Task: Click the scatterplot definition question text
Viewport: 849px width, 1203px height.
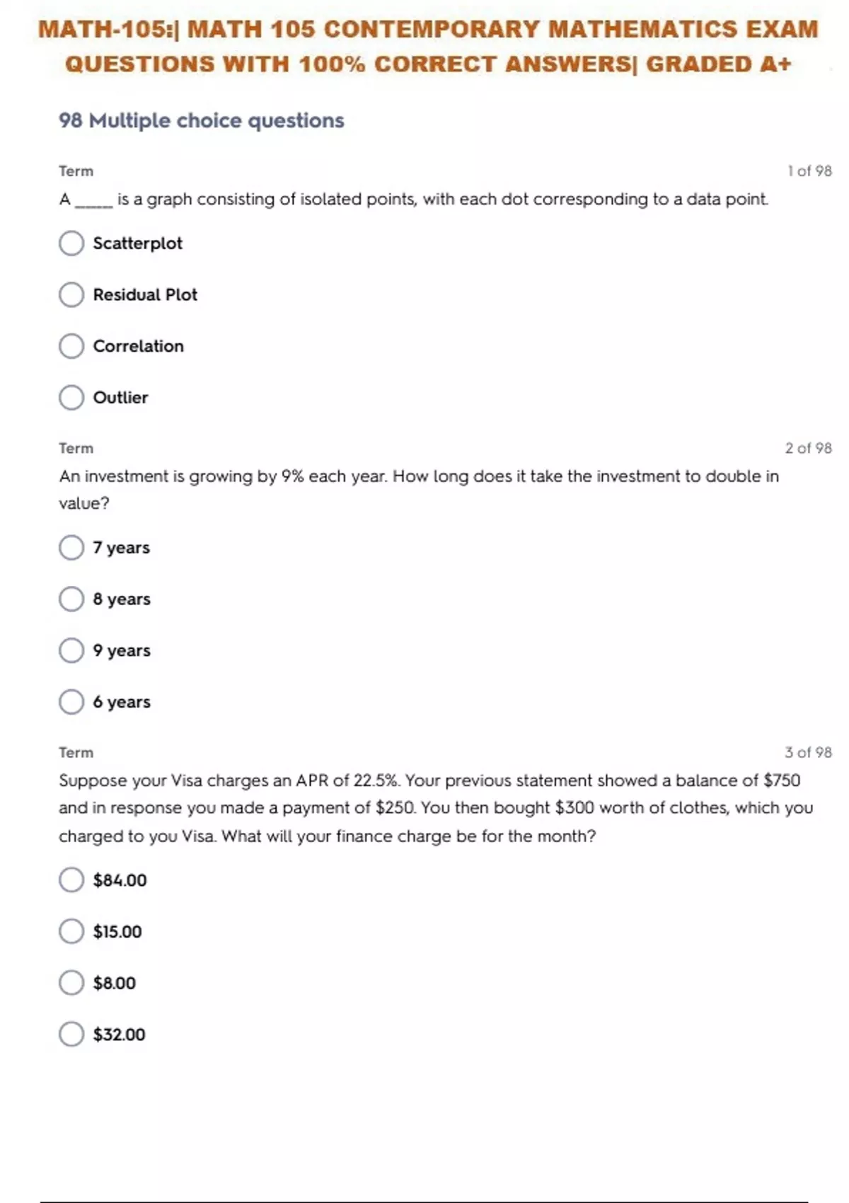Action: [x=414, y=200]
